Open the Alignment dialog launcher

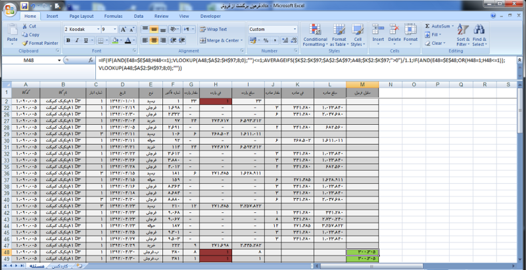click(241, 51)
